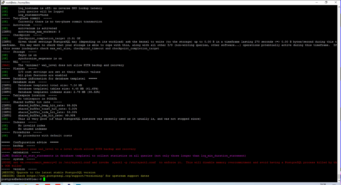The height and width of the screenshot is (185, 341).
Task: Click 'No invalid index' line
Action: pos(32,126)
